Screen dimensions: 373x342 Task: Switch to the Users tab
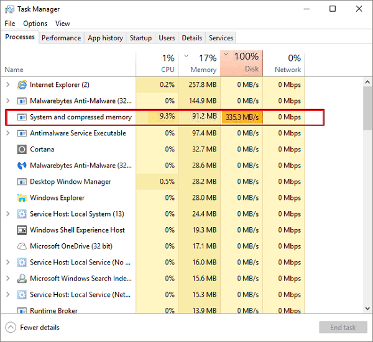click(x=167, y=38)
